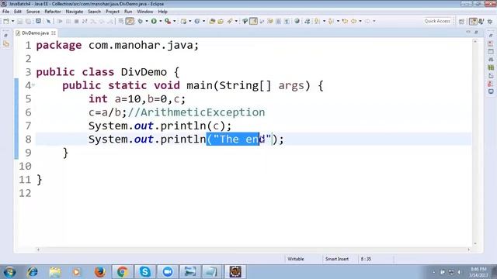Expand the Run dropdown arrow
This screenshot has width=497, height=279.
161,21
